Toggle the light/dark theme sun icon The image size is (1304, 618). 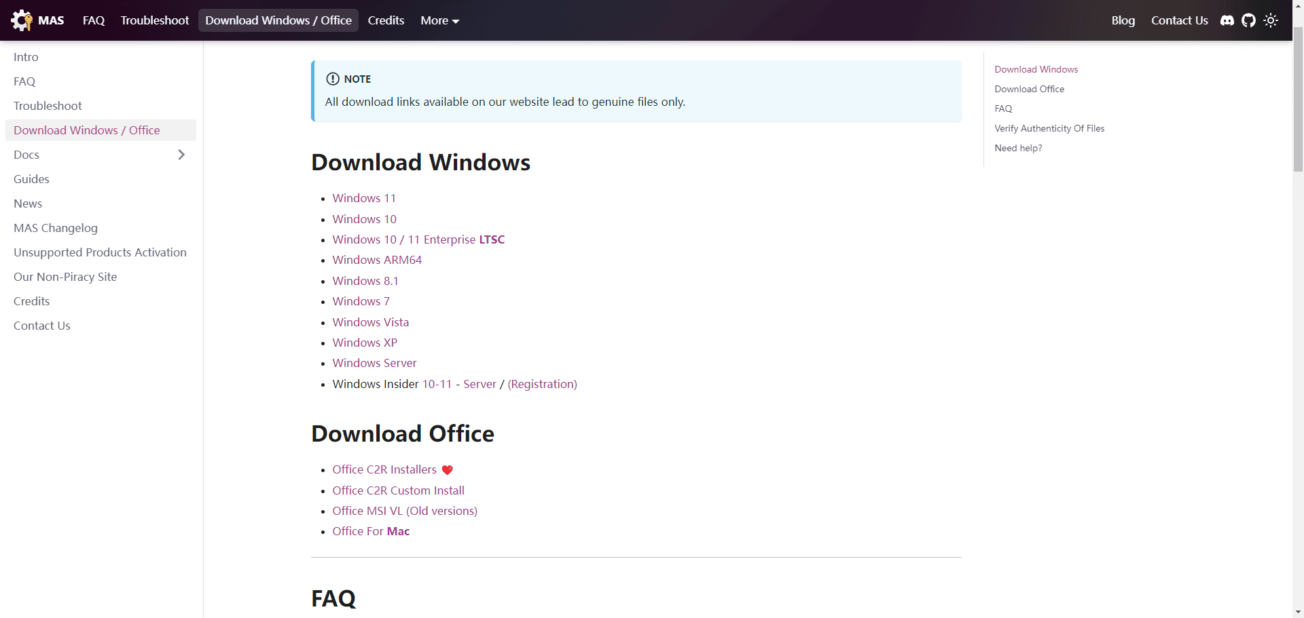coord(1271,20)
